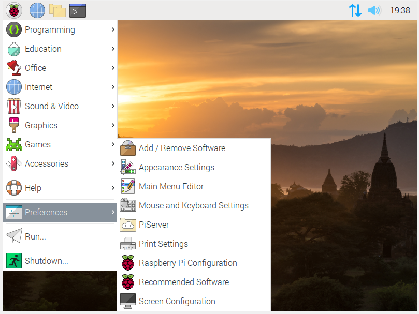The image size is (419, 314).
Task: Open the Games menu category
Action: click(60, 144)
